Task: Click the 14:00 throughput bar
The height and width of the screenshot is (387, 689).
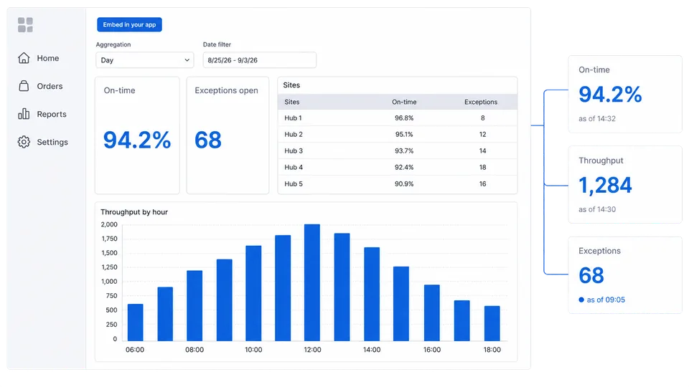Action: tap(372, 294)
